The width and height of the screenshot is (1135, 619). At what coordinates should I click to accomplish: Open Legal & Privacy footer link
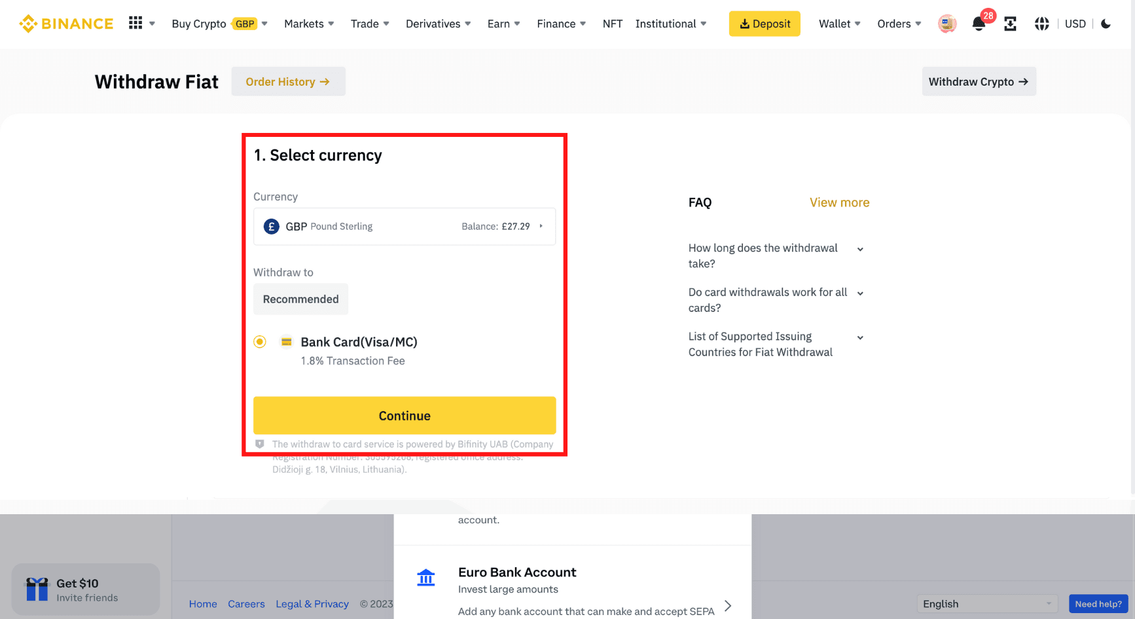312,604
